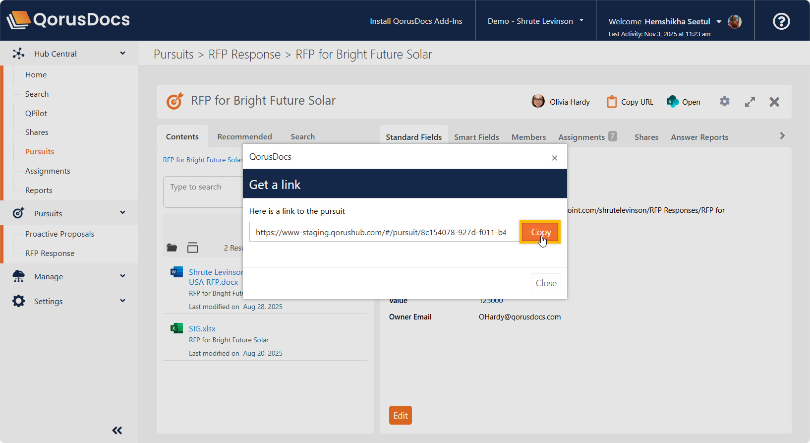Image resolution: width=810 pixels, height=443 pixels.
Task: Click the folder icon in contents panel
Action: click(172, 248)
